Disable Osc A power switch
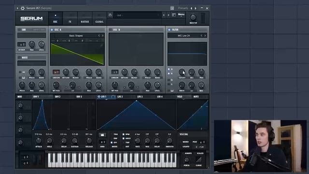 point(52,30)
